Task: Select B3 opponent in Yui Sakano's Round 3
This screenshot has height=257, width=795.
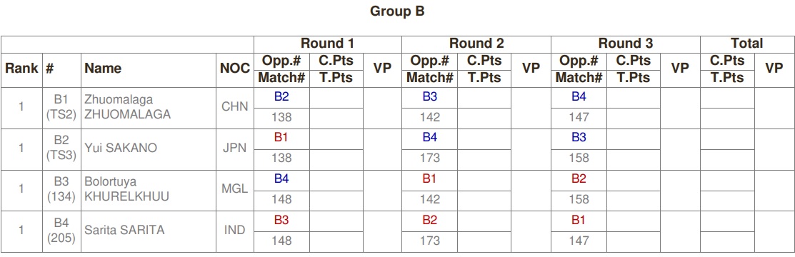Action: click(x=579, y=138)
